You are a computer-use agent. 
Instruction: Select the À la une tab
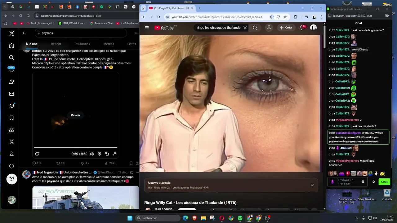tap(32, 44)
